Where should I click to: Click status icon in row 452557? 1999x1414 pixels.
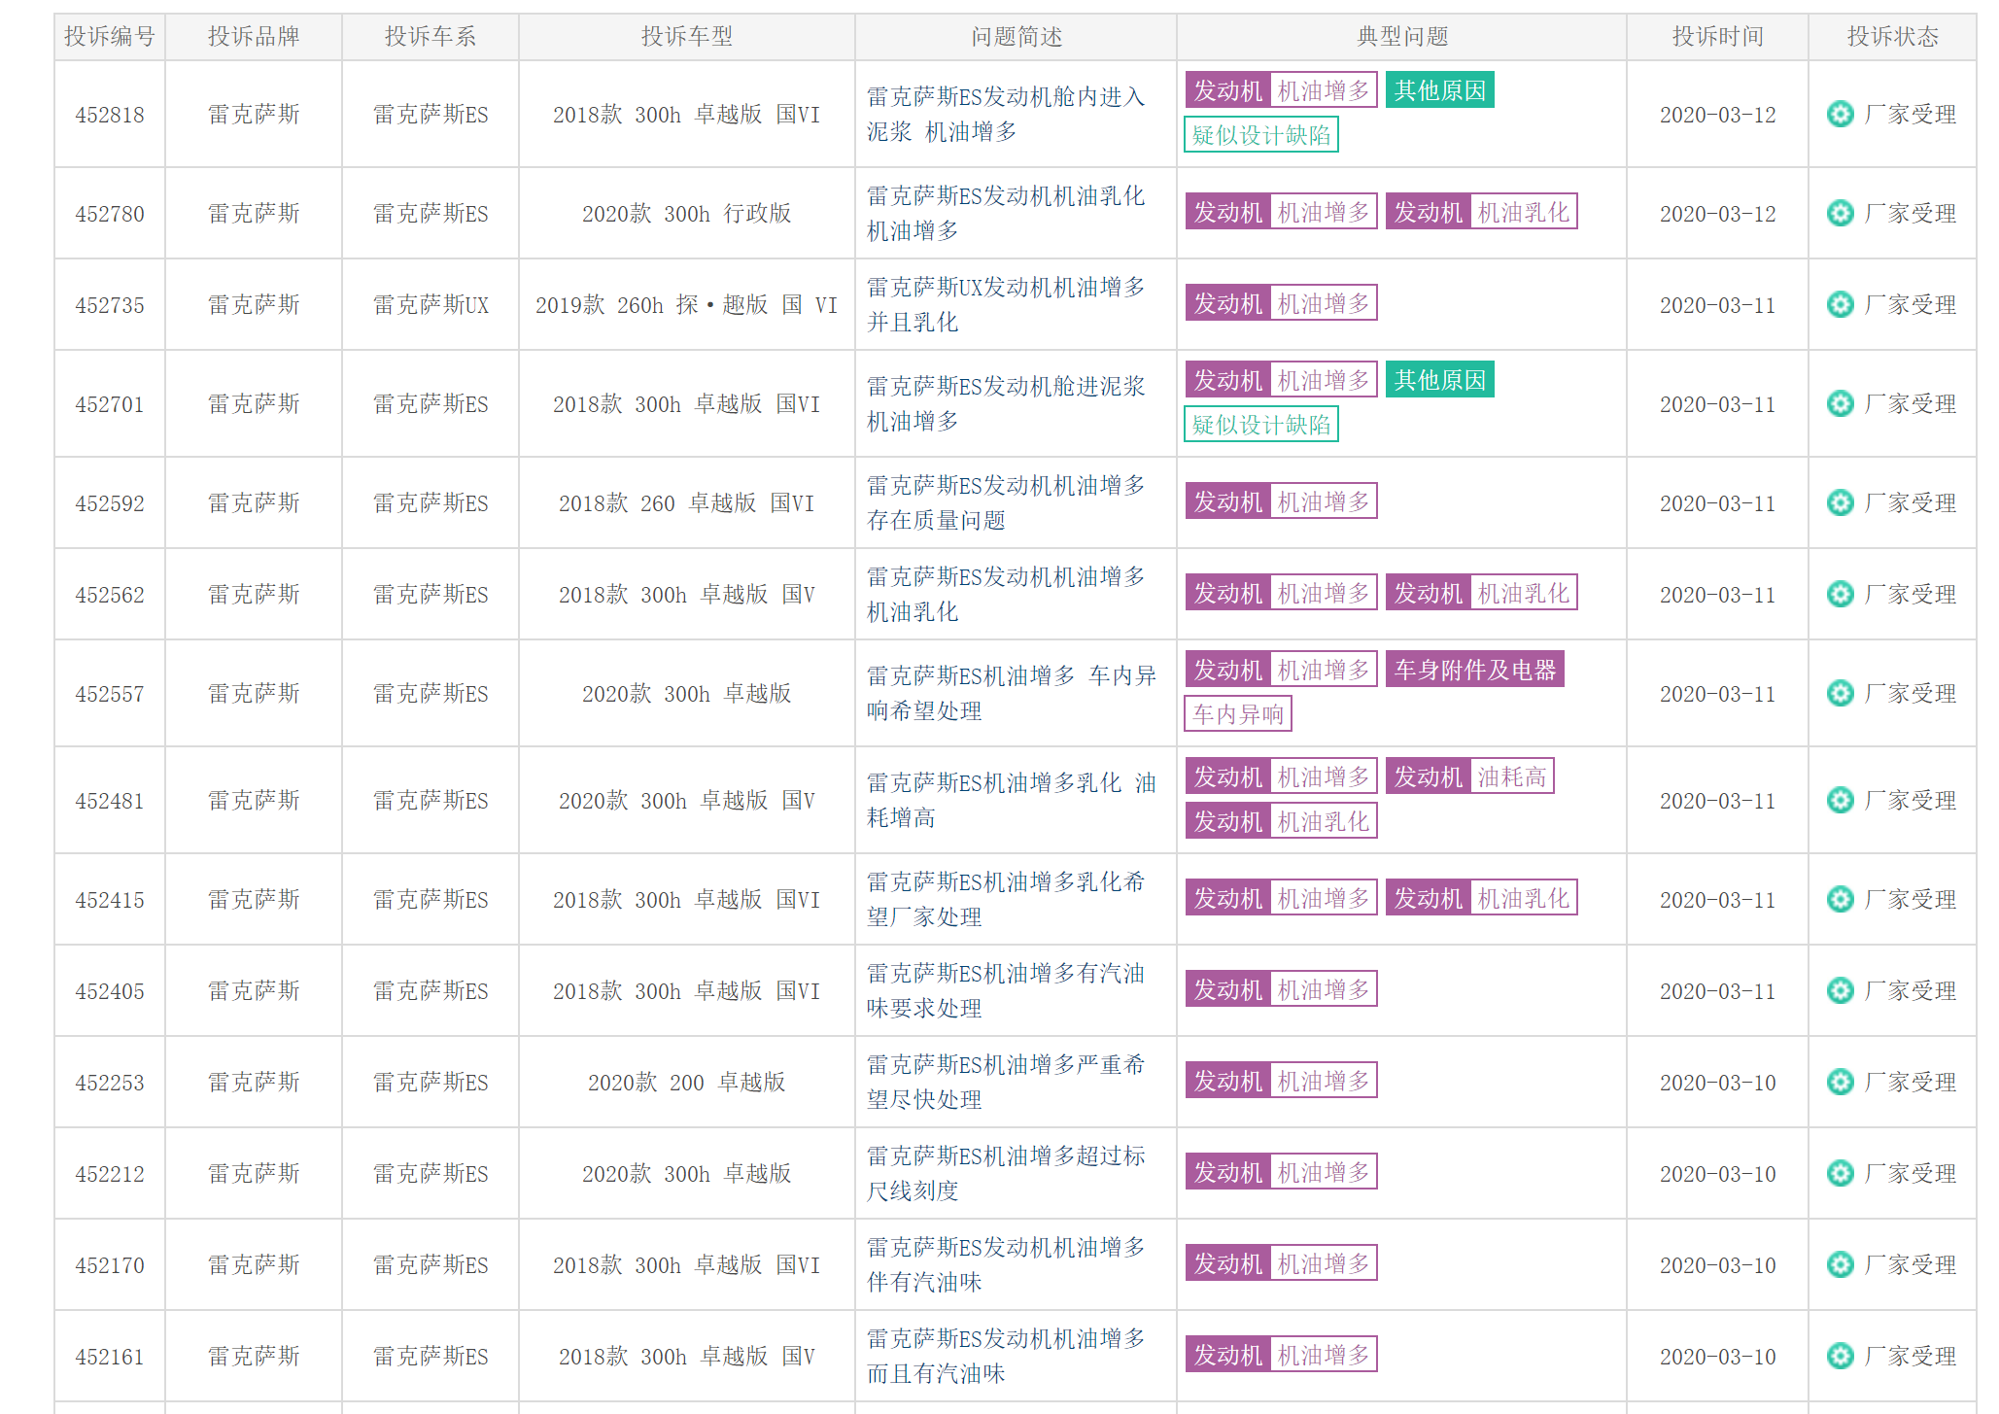click(x=1840, y=693)
